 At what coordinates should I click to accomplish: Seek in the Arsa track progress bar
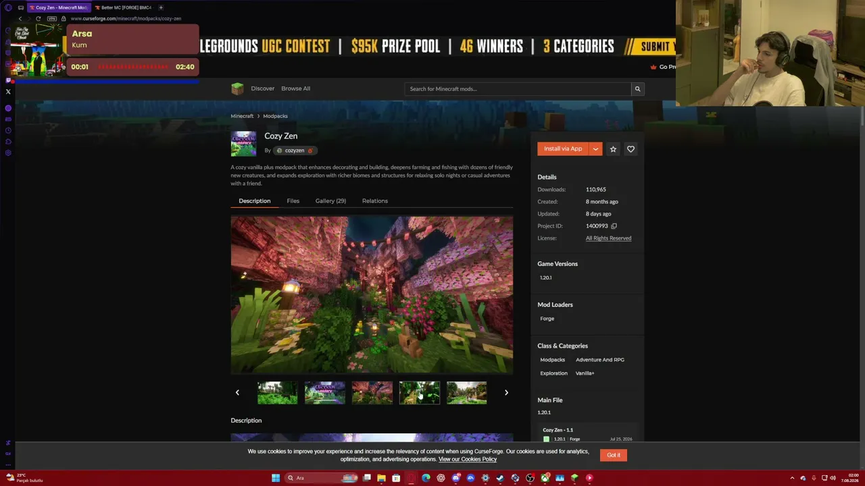[132, 67]
